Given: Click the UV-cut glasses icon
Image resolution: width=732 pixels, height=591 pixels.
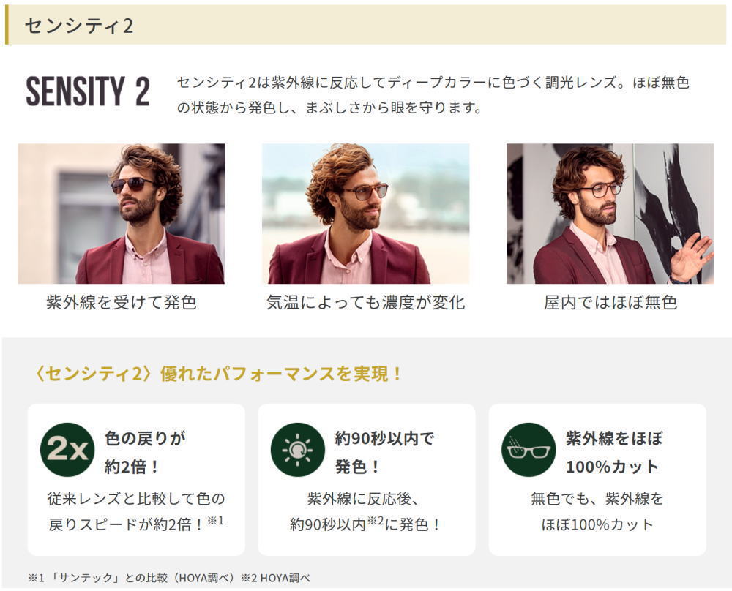Looking at the screenshot, I should pyautogui.click(x=529, y=449).
